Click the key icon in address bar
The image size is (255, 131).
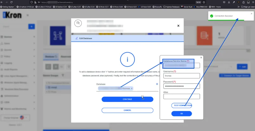click(x=39, y=2)
